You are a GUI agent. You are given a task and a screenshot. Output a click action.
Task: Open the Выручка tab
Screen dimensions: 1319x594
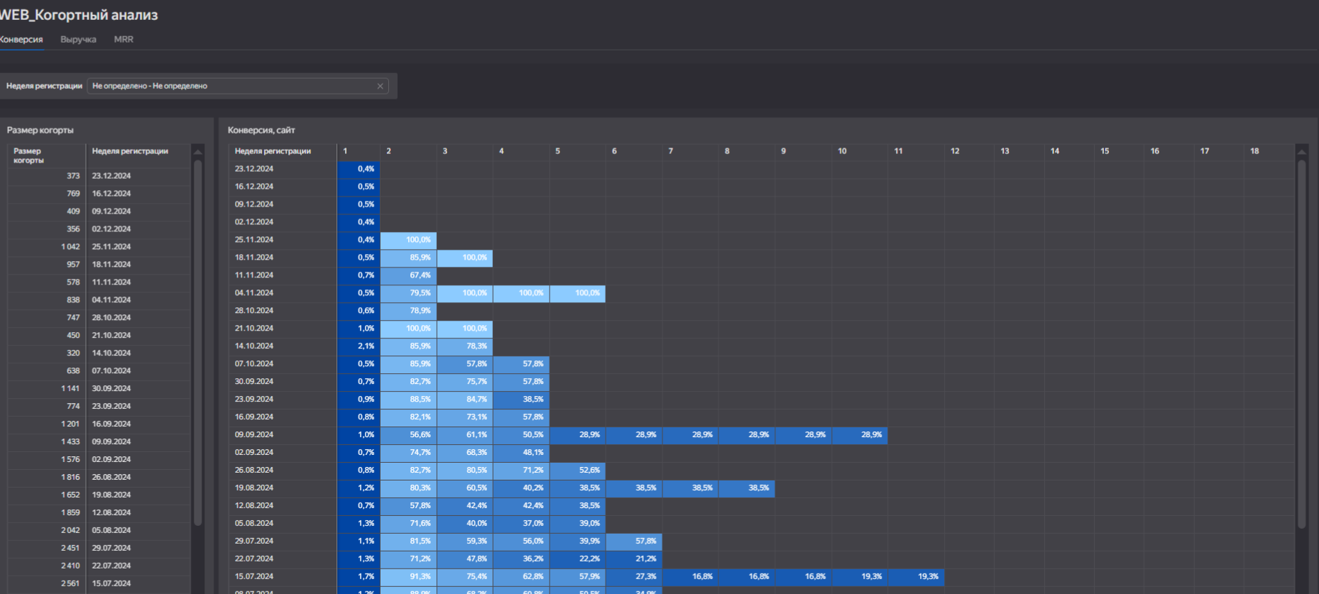pos(78,40)
